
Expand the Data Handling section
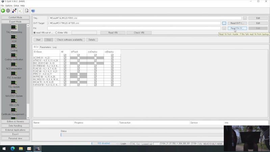(15, 126)
